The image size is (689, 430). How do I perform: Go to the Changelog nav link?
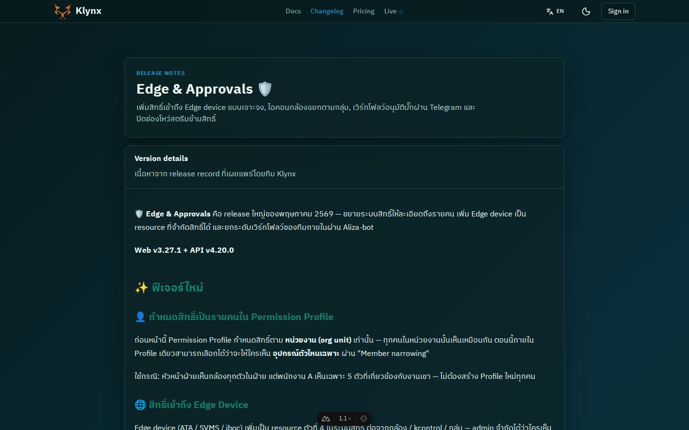coord(327,11)
